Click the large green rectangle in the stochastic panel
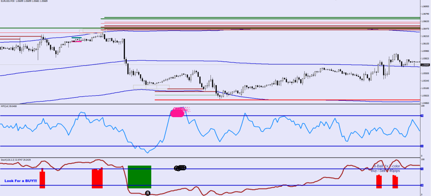The height and width of the screenshot is (196, 431). (139, 176)
